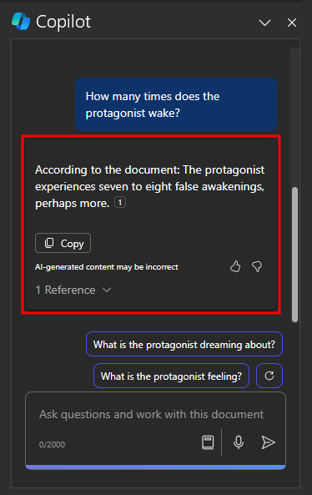Start voice input with the microphone
Screen dimensions: 312x495
(239, 442)
